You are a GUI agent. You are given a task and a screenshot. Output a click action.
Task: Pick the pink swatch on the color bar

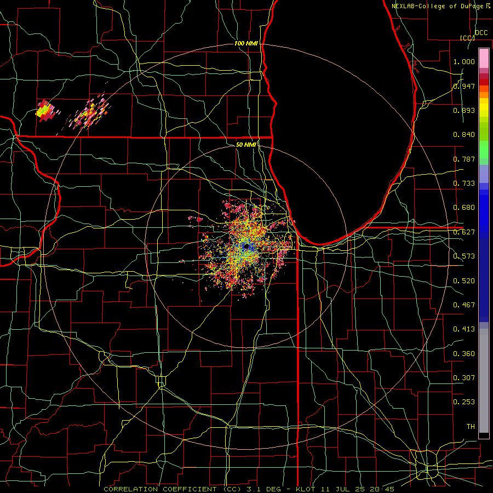[484, 58]
